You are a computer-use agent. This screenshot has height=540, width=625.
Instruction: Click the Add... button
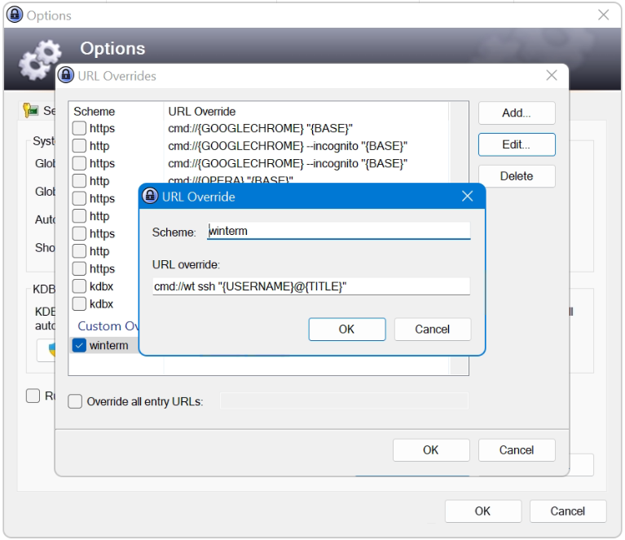pos(517,113)
